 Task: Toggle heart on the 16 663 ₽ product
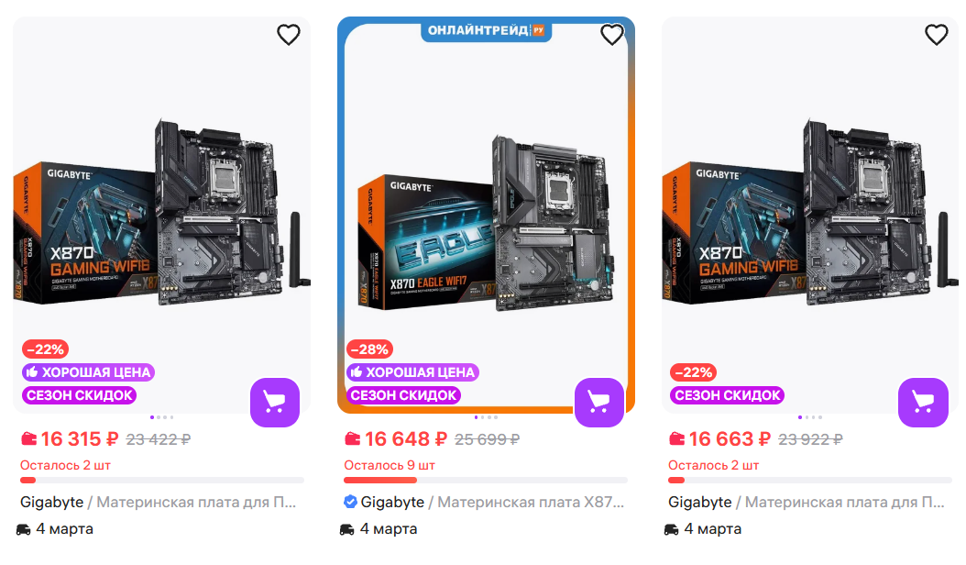[x=937, y=35]
